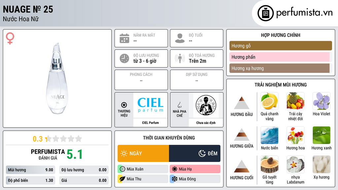Click the Hương xạ hương accord bar
Viewport: 338px width, 190px height.
coord(281,68)
